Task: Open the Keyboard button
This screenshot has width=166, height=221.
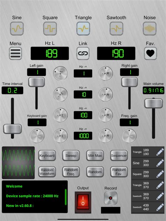Action: [47, 156]
